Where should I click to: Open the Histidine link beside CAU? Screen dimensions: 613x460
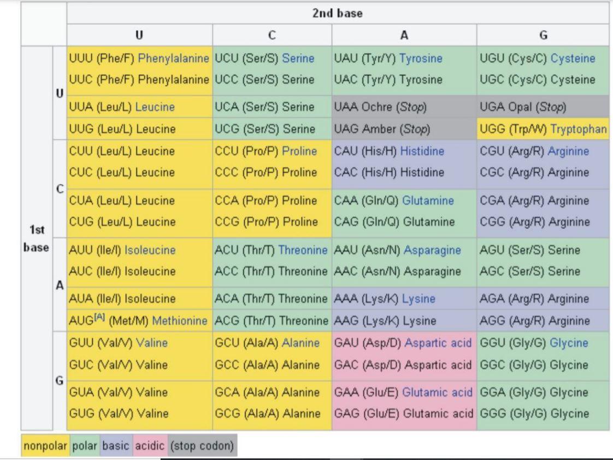(x=422, y=151)
